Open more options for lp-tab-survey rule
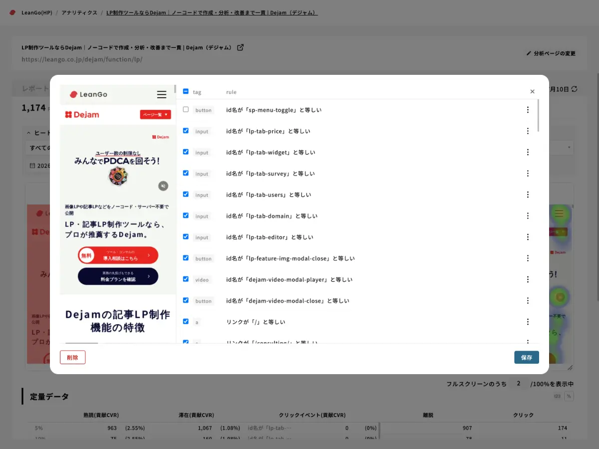Image resolution: width=599 pixels, height=449 pixels. pyautogui.click(x=528, y=174)
